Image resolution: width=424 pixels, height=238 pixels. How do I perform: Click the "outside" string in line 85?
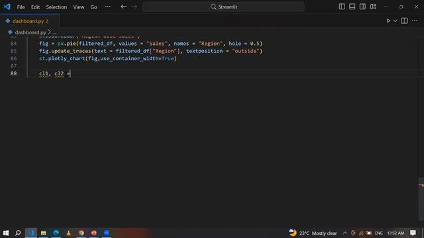click(246, 51)
